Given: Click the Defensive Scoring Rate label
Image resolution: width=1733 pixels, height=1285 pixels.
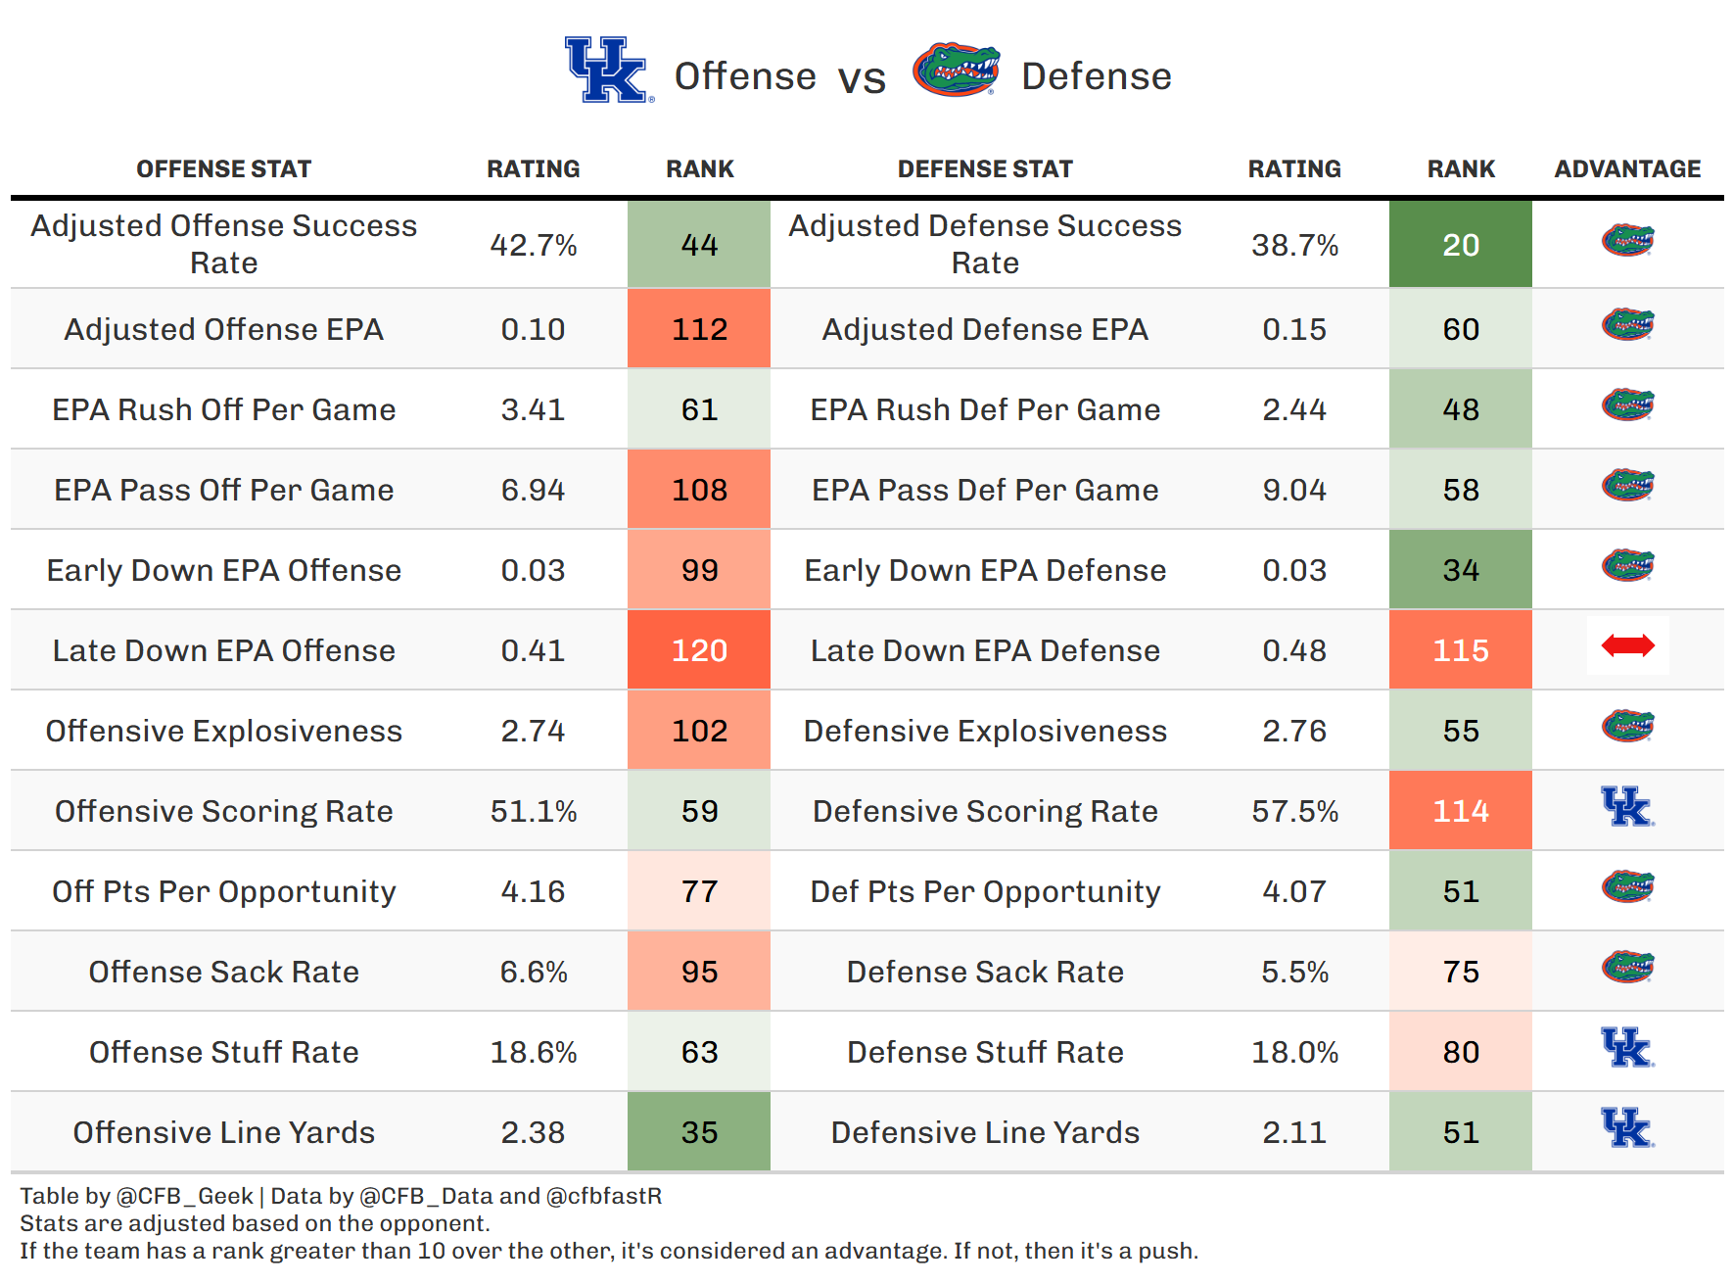Looking at the screenshot, I should tap(985, 812).
